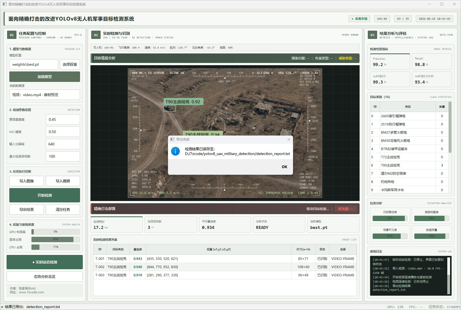The image size is (461, 310).
Task: Click the mAP@0.5:0.95 metric card
Action: 432,79
